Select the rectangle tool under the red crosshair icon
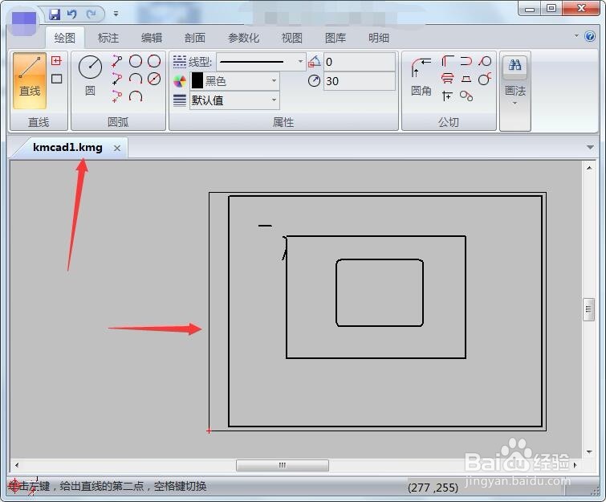 56,79
